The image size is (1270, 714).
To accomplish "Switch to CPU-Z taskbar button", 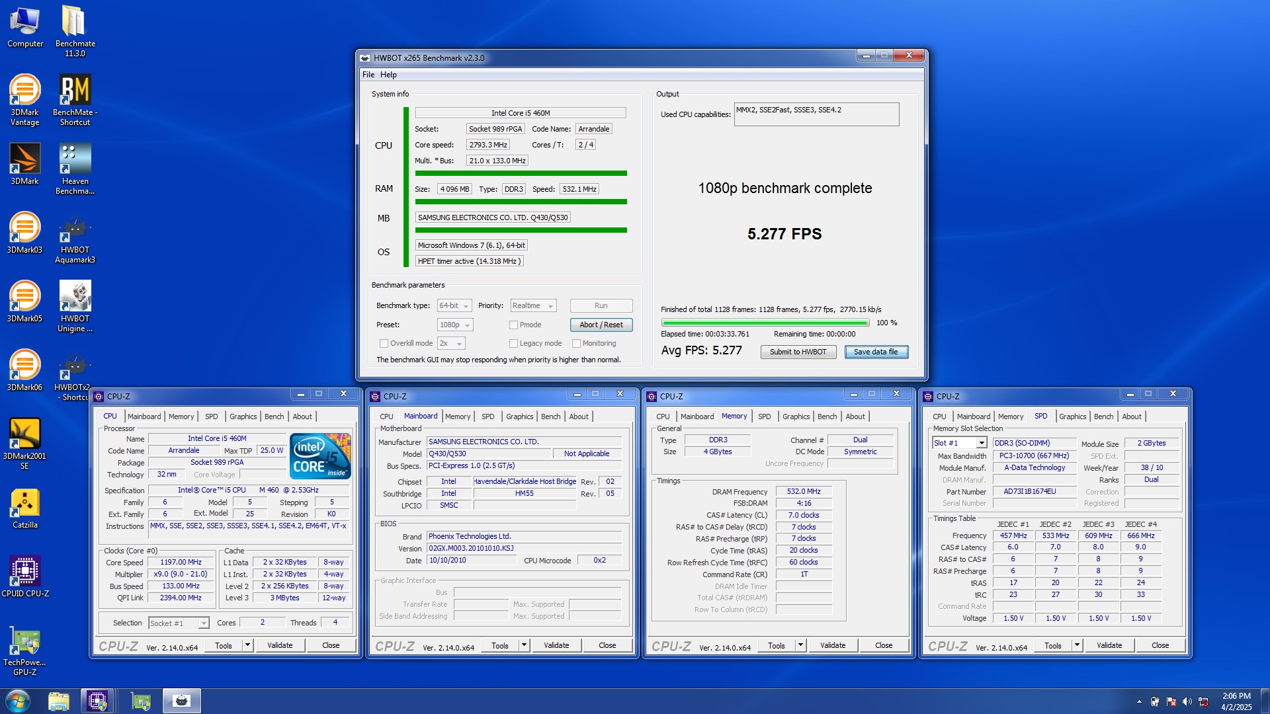I will [x=97, y=701].
